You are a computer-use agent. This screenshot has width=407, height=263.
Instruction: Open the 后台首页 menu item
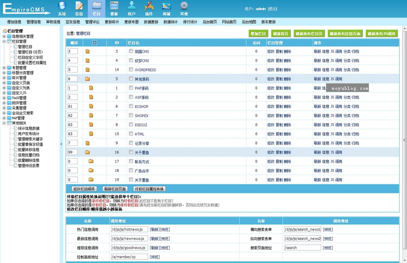tap(210, 22)
